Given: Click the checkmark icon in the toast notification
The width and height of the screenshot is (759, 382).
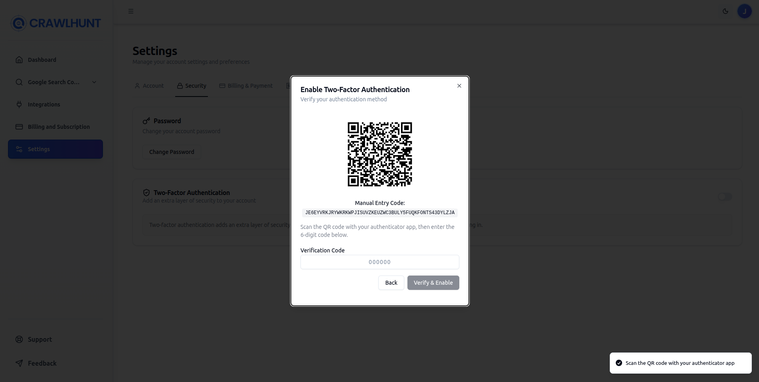Looking at the screenshot, I should 619,362.
